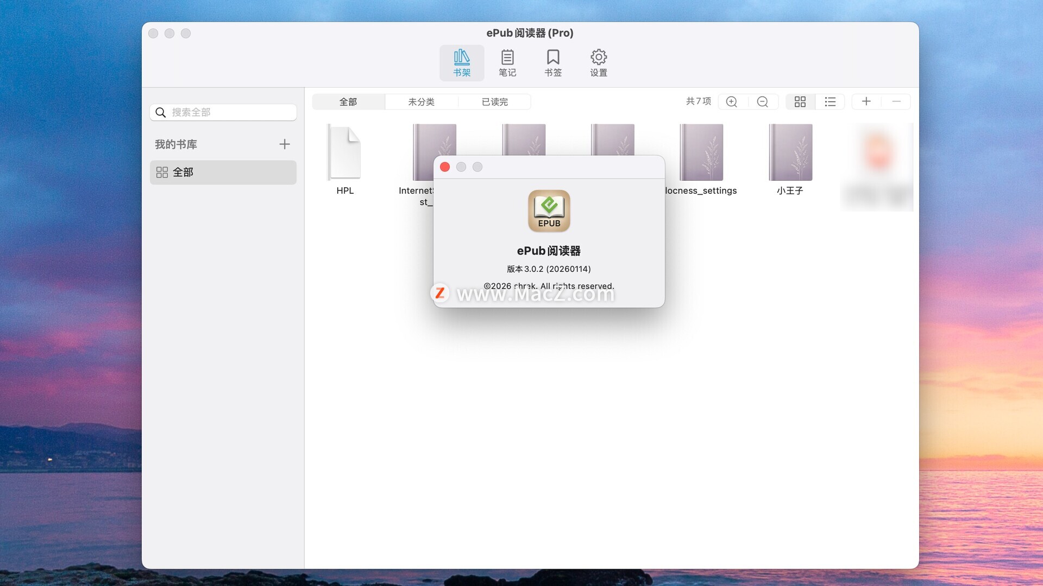This screenshot has width=1043, height=586.
Task: Click the zoom in magnifier icon
Action: 732,101
